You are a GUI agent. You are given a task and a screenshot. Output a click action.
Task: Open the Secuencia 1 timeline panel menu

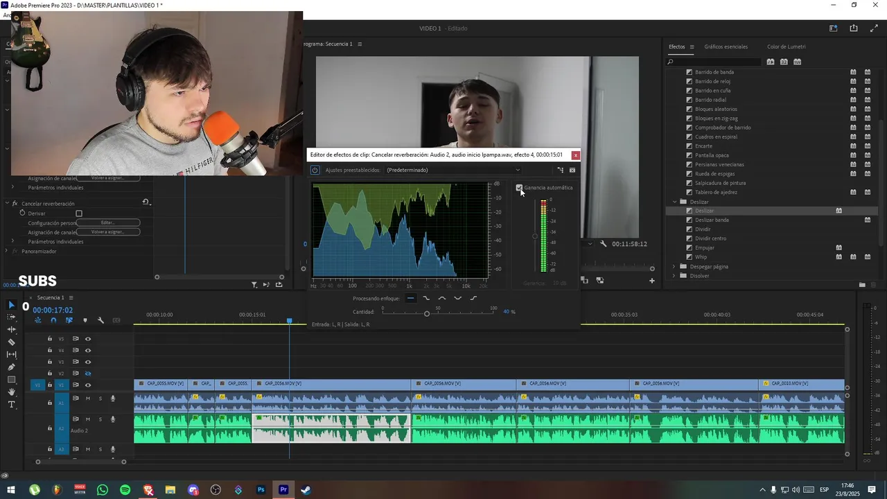(x=71, y=298)
